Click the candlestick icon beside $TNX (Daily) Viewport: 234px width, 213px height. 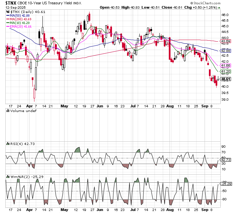[x=8, y=12]
